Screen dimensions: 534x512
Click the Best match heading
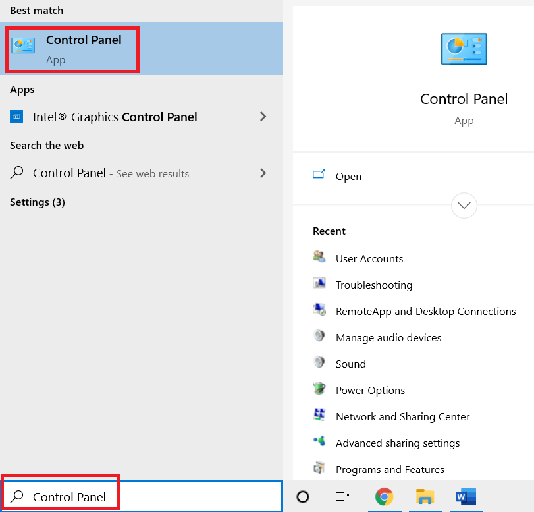[x=36, y=11]
